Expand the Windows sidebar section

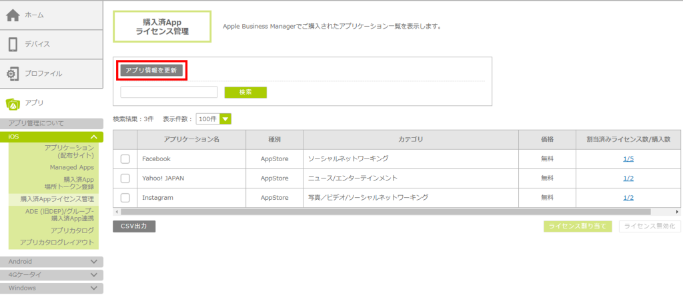pos(93,288)
